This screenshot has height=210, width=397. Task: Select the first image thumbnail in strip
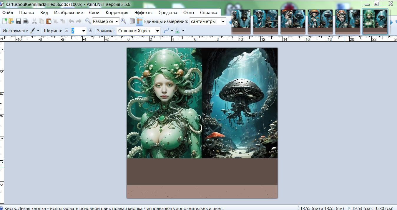240,21
